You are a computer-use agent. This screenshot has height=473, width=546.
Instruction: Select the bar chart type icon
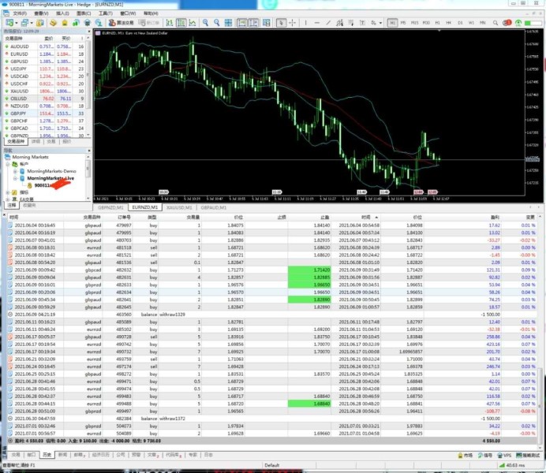click(170, 23)
